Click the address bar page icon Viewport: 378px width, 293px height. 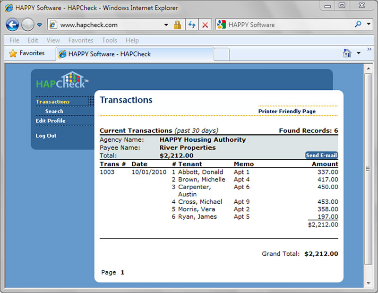[x=53, y=25]
